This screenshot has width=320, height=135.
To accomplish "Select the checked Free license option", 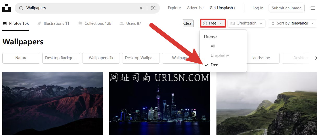I will pyautogui.click(x=214, y=65).
